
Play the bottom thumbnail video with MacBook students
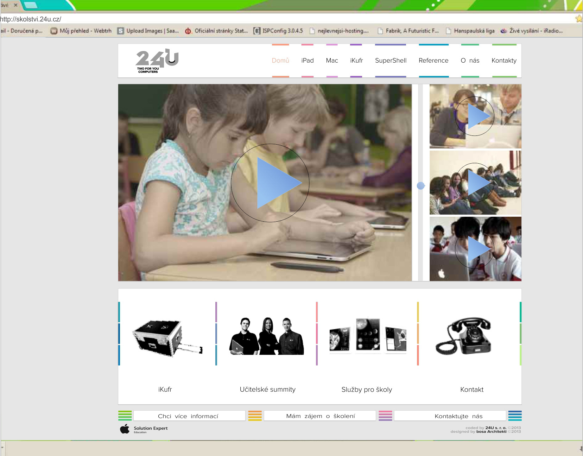click(475, 249)
